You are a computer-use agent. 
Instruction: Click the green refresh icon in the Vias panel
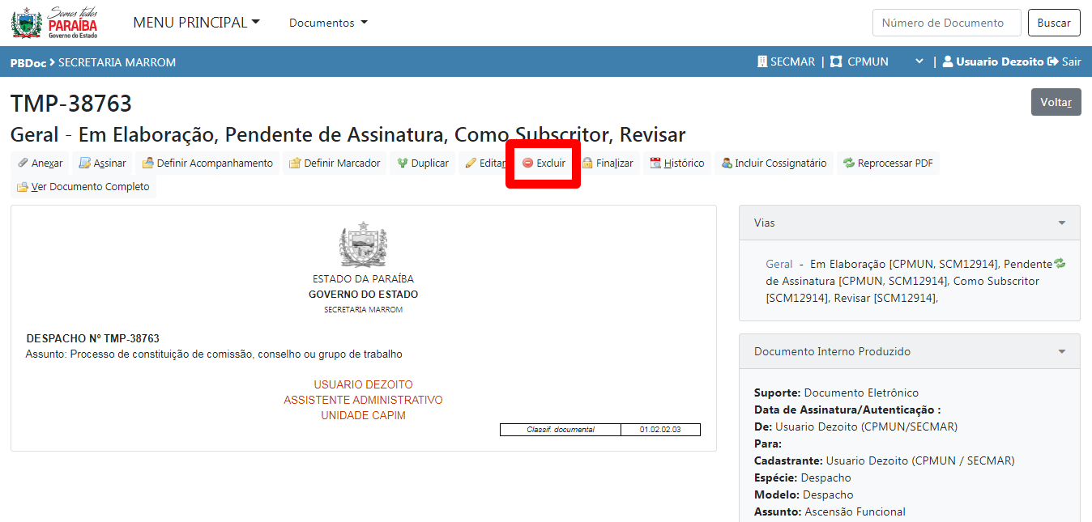(1059, 263)
